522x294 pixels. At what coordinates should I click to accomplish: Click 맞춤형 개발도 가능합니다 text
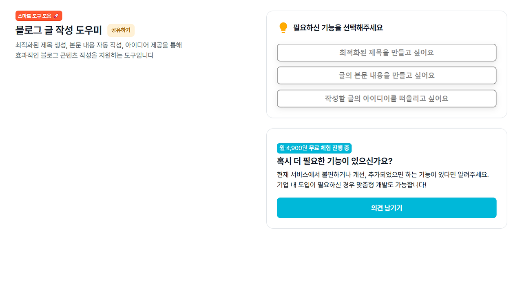pyautogui.click(x=394, y=185)
